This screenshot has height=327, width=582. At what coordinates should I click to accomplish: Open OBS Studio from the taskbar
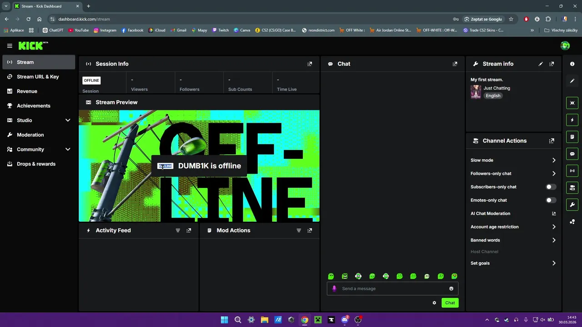click(358, 320)
